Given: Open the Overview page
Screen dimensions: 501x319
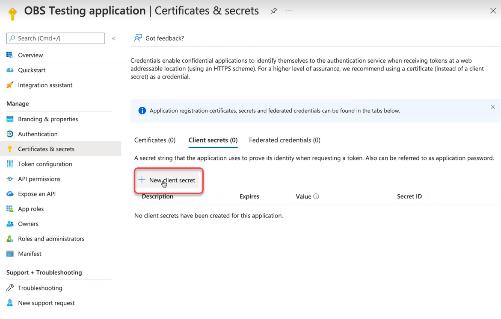Looking at the screenshot, I should 30,55.
